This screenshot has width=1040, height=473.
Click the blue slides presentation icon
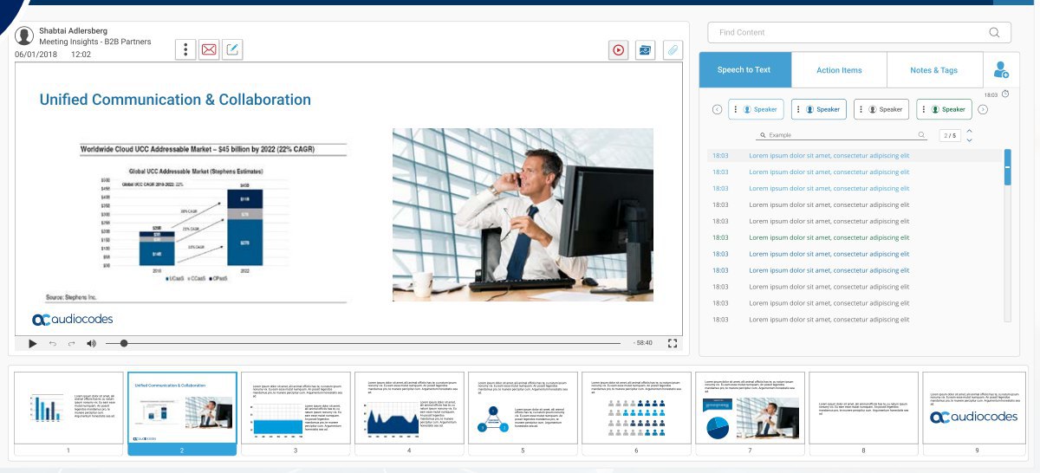pos(645,50)
